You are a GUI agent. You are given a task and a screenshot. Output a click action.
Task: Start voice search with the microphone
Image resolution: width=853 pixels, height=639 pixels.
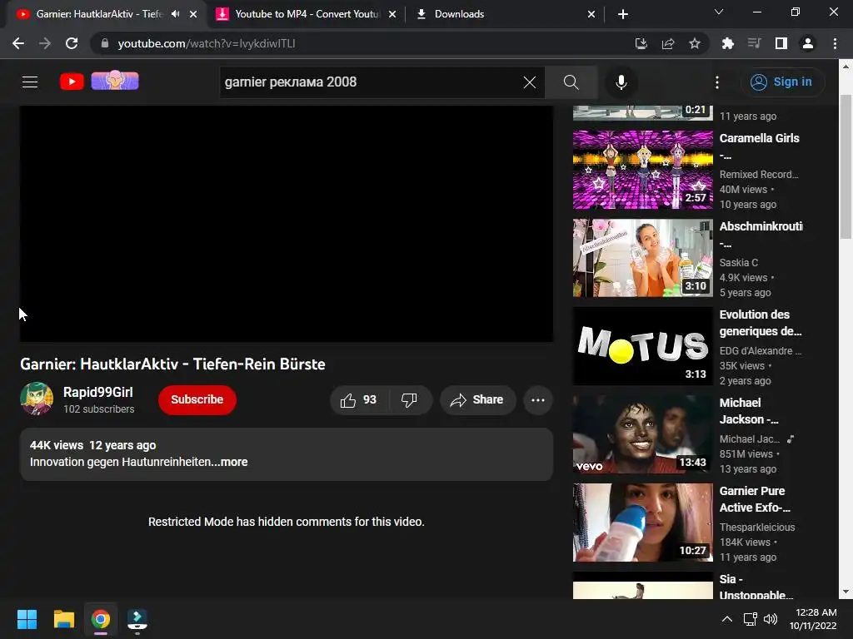click(621, 82)
